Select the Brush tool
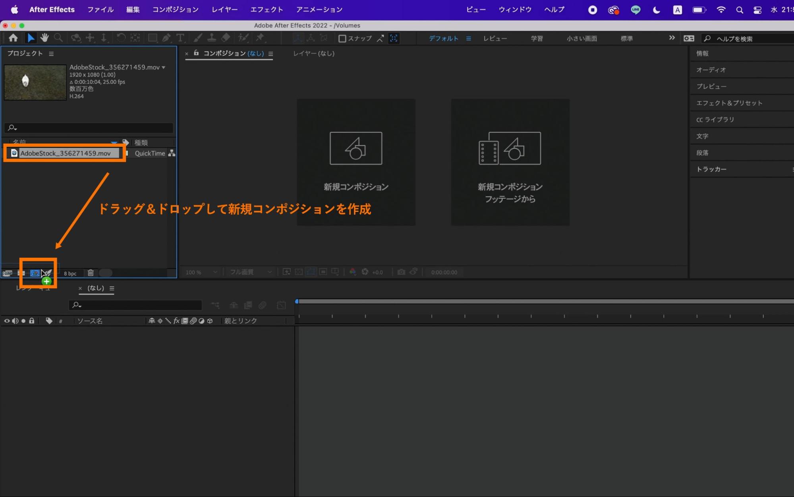The width and height of the screenshot is (794, 497). click(x=198, y=38)
